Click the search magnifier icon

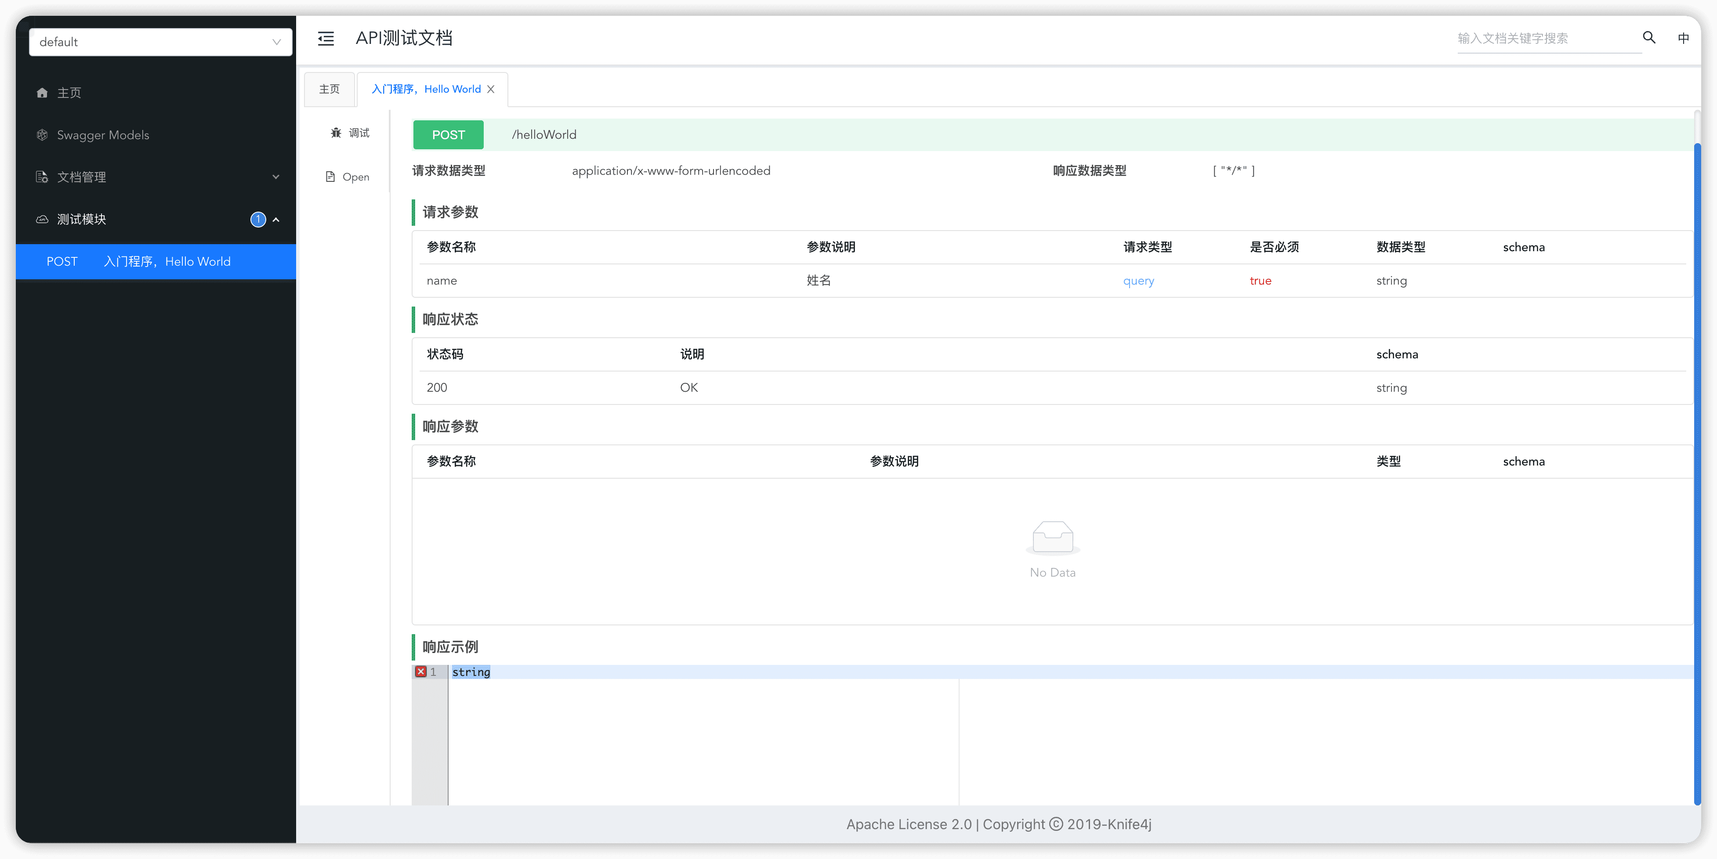pos(1648,38)
